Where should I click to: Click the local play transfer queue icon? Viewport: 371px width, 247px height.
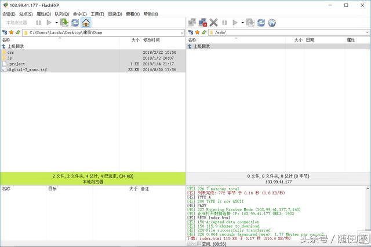coord(49,23)
